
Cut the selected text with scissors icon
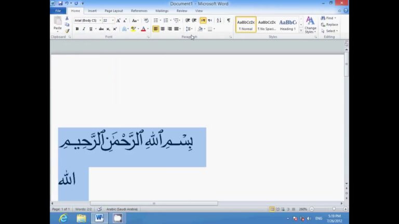pos(67,18)
